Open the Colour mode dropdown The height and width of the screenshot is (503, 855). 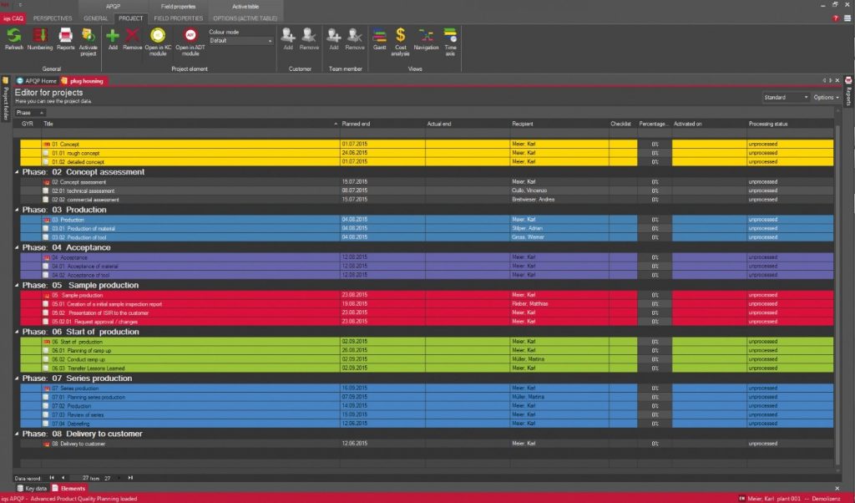241,40
